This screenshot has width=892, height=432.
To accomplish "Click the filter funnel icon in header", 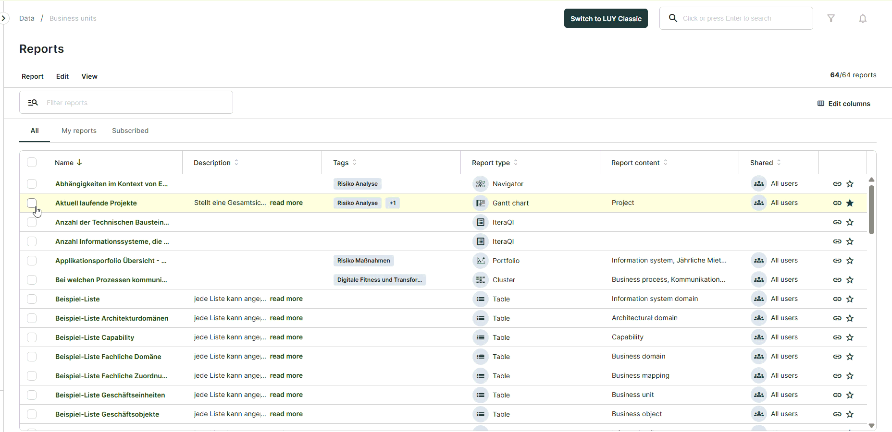I will point(831,18).
